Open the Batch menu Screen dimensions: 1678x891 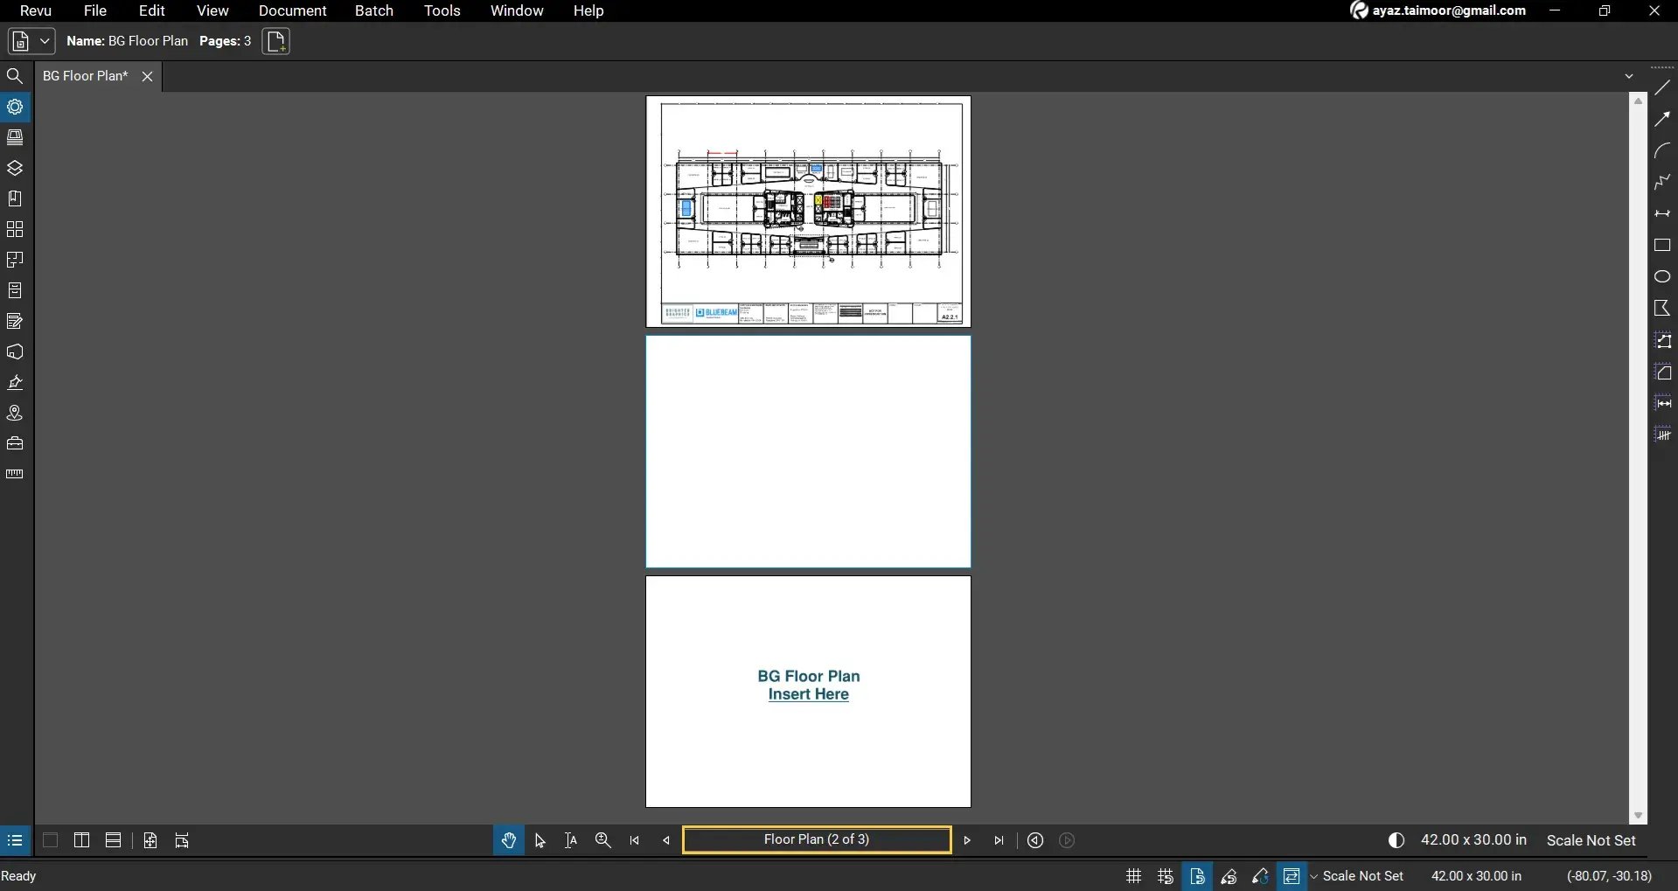coord(373,10)
